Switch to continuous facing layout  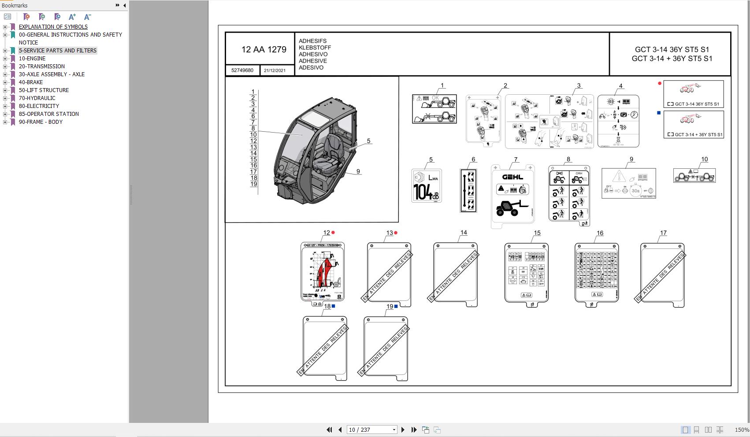pos(720,430)
